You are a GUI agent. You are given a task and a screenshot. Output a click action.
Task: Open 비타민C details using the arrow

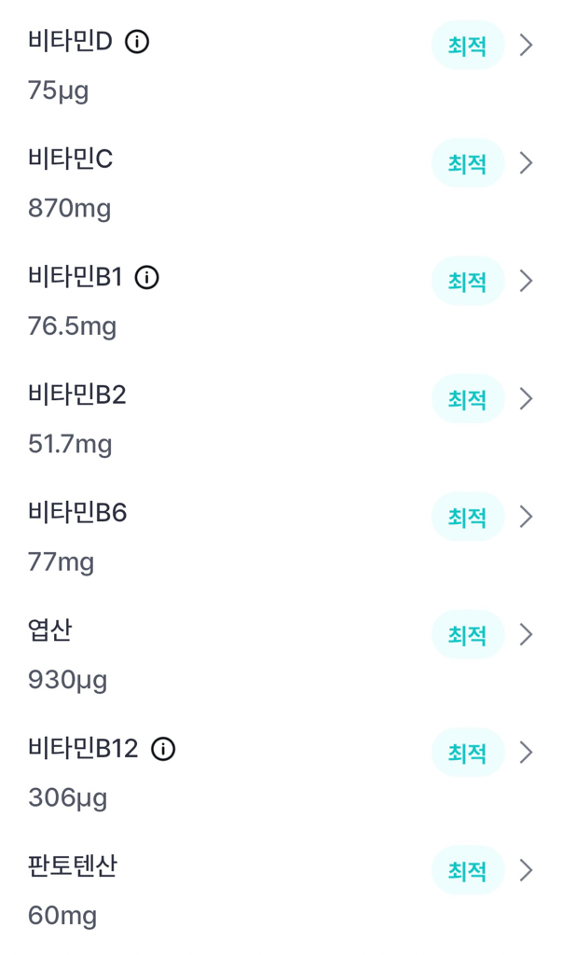click(526, 163)
